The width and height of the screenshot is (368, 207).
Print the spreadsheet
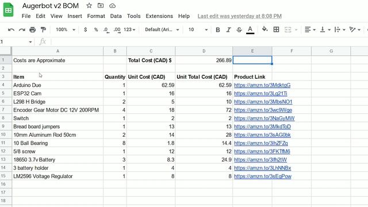click(x=32, y=29)
